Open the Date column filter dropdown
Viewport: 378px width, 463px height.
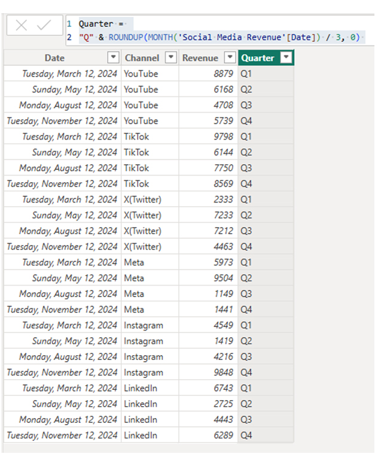113,58
